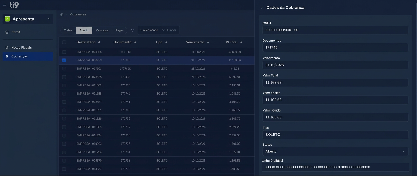Click the ti9 logo

(14, 5)
